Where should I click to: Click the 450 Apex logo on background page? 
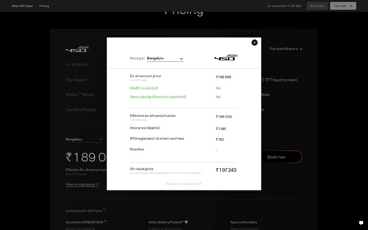coord(77,49)
